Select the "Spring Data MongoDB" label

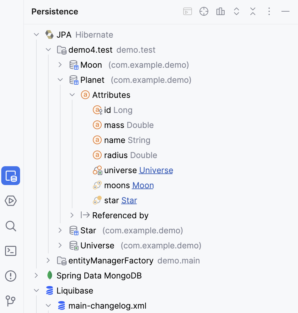[99, 276]
